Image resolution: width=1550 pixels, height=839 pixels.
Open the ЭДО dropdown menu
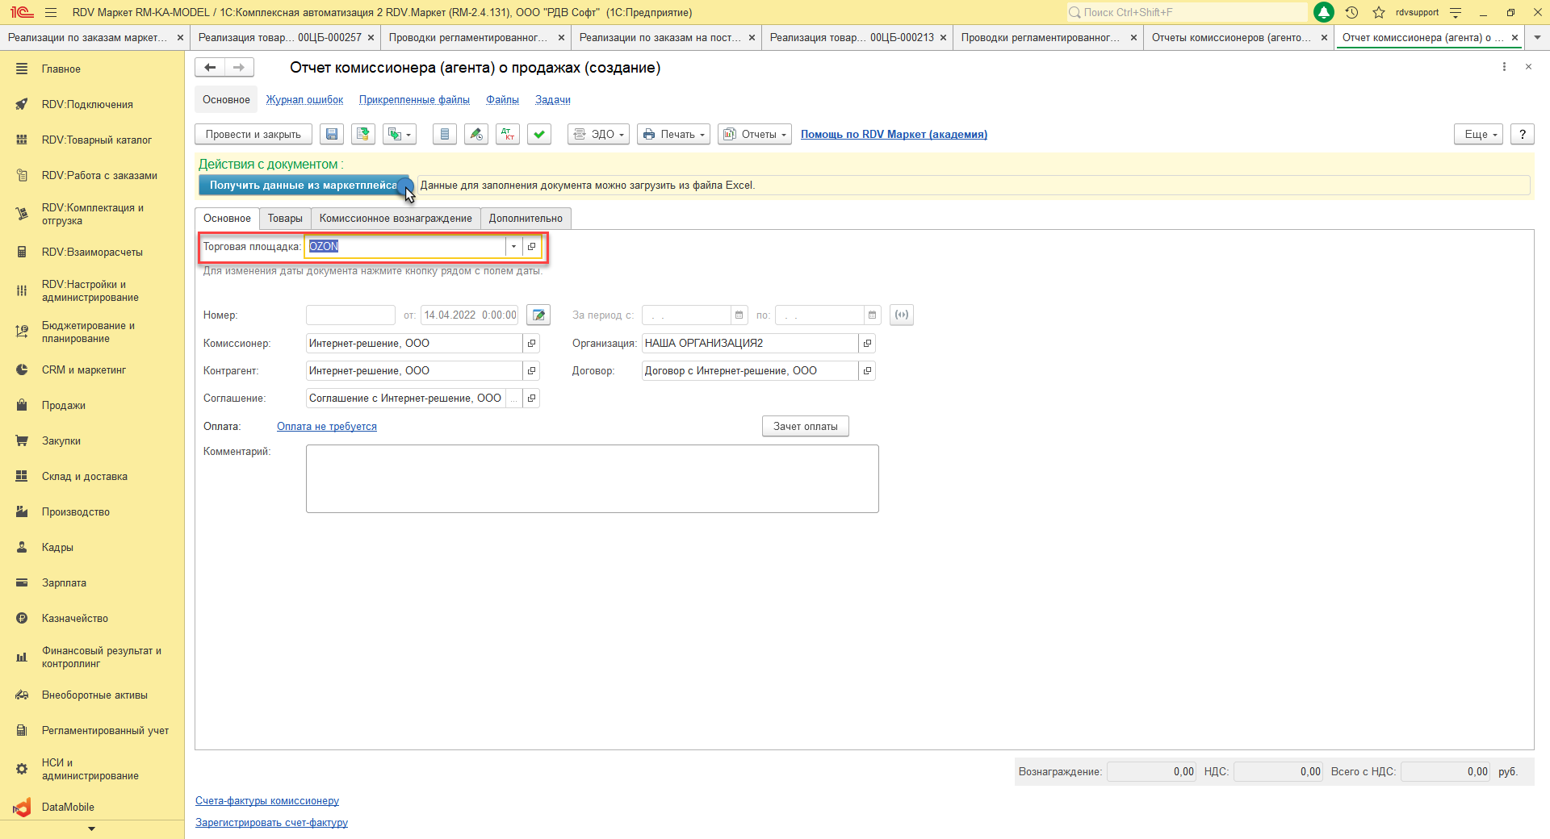598,135
